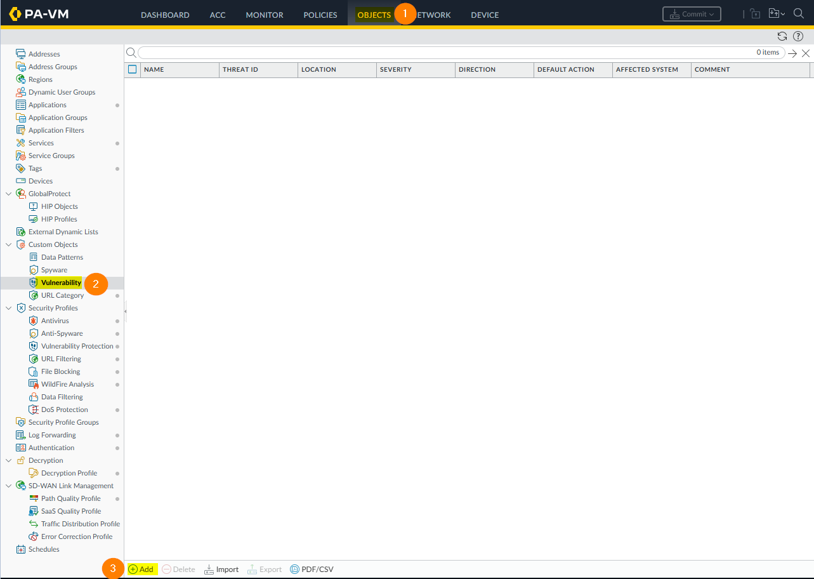This screenshot has width=814, height=579.
Task: Select Service Groups in the tree
Action: pyautogui.click(x=51, y=156)
